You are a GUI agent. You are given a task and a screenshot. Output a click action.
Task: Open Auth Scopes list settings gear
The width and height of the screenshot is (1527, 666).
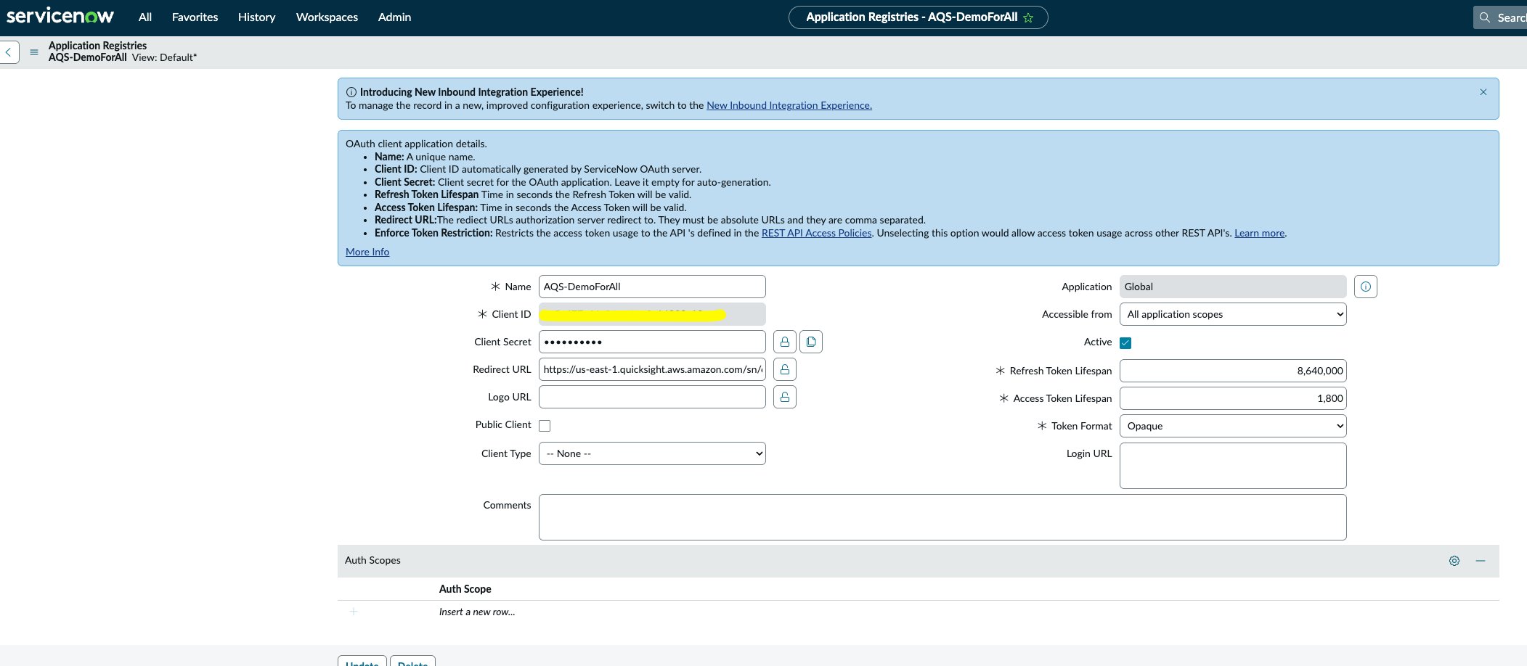click(1453, 560)
